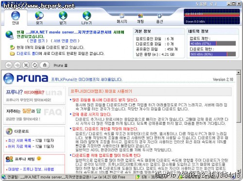Open 최신 서버 목록 link

point(19,140)
